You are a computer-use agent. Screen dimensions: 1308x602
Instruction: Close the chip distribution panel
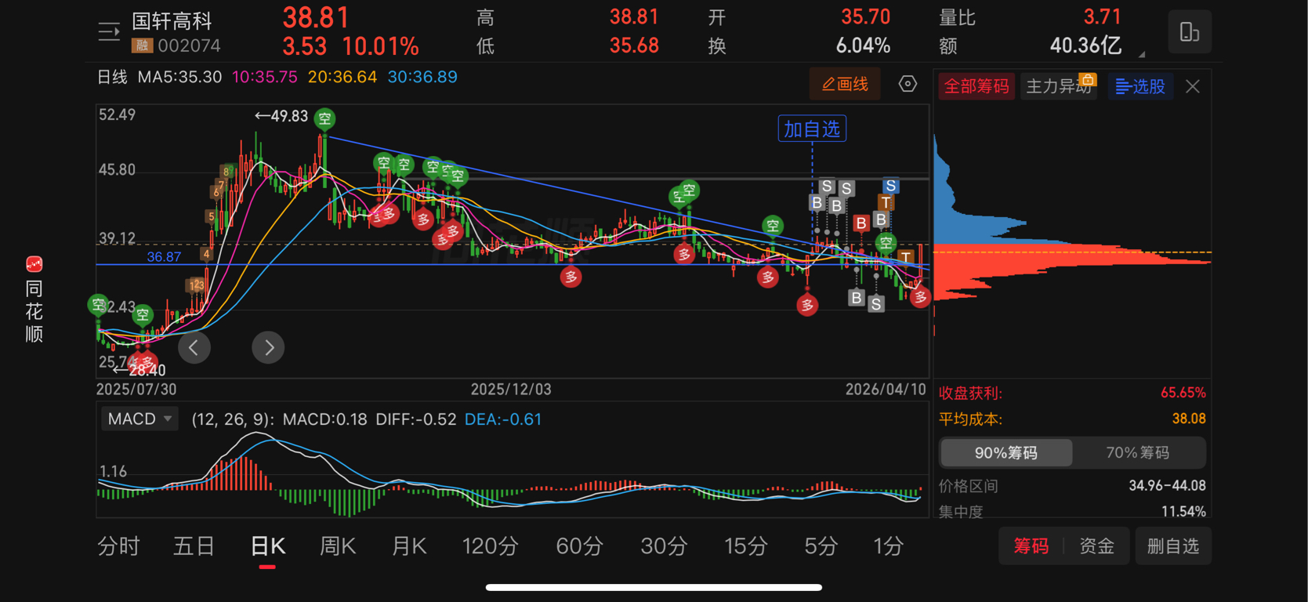click(x=1193, y=86)
